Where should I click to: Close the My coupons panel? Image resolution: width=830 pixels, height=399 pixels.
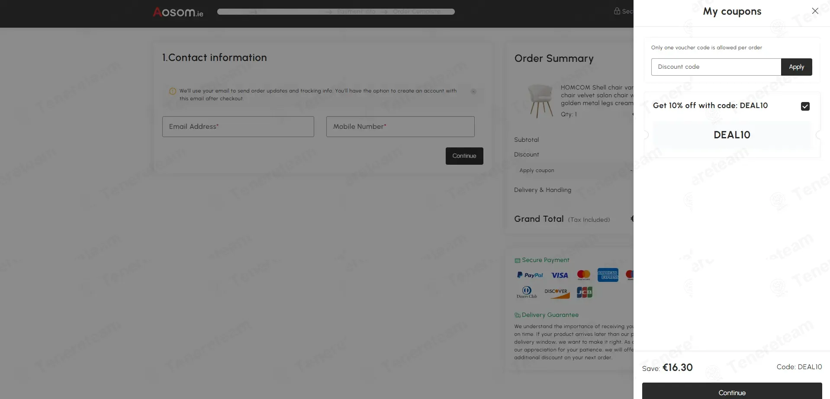815,11
